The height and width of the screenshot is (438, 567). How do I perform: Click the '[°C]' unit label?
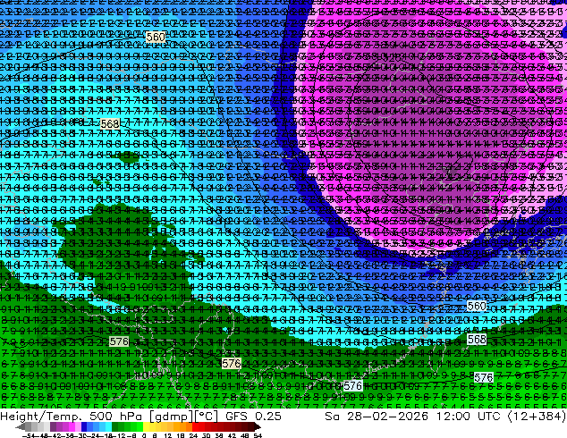206,417
